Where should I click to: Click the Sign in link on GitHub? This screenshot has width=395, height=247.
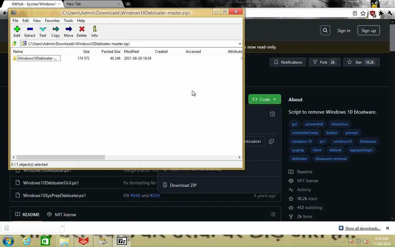344,31
